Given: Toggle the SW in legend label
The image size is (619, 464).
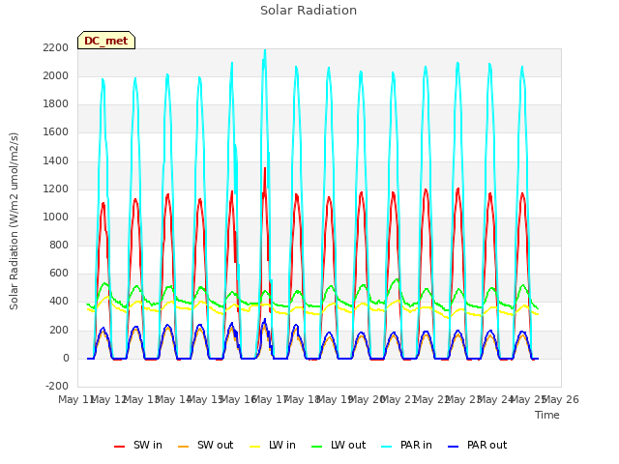Looking at the screenshot, I should pyautogui.click(x=148, y=445).
